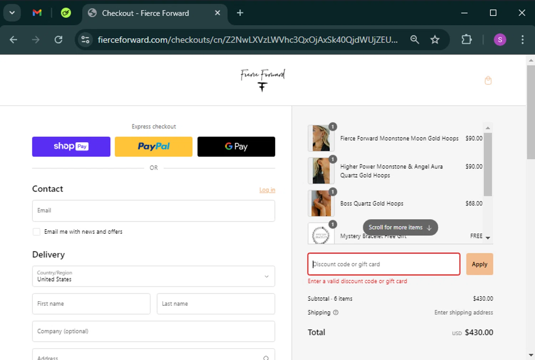Click the main page vertical scrollbar thumb
The image size is (535, 360).
point(531,112)
